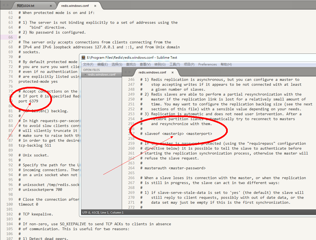
Task: Click the status bar encoding and line info
Action: [103, 212]
